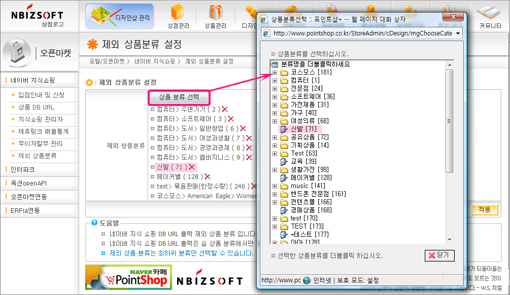Delete 컴퓨터> 주변기기 (2) with red X
The width and height of the screenshot is (510, 295).
point(224,109)
